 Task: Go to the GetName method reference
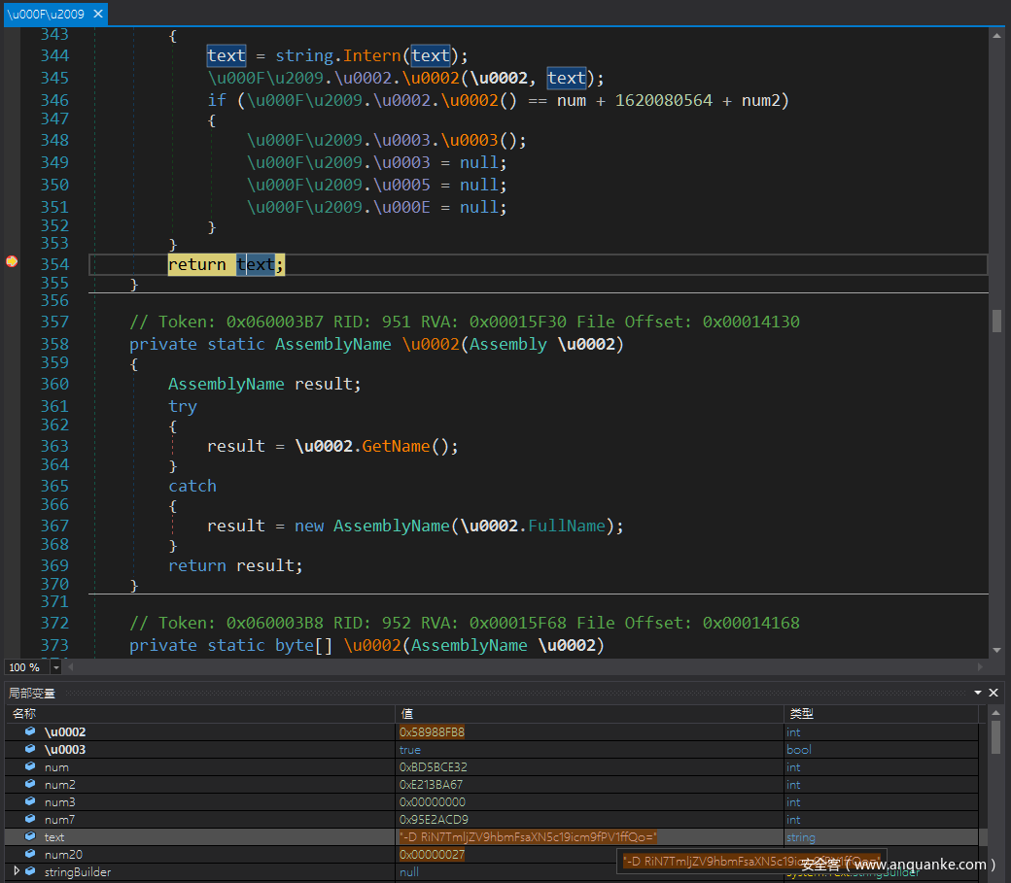click(394, 446)
